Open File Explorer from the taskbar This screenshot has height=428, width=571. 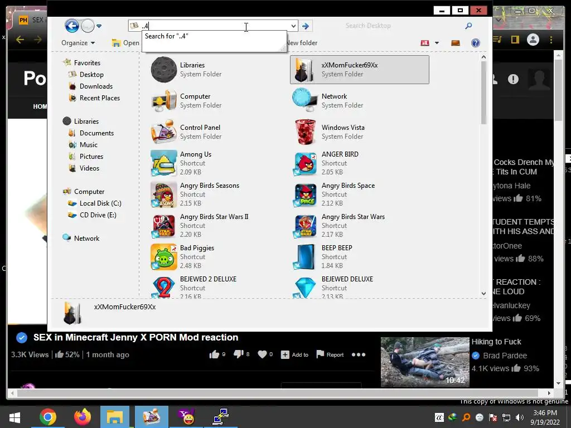pos(115,417)
